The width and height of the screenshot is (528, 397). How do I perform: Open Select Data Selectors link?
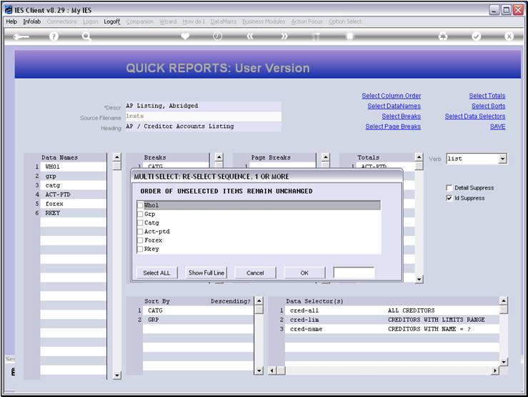click(x=475, y=117)
